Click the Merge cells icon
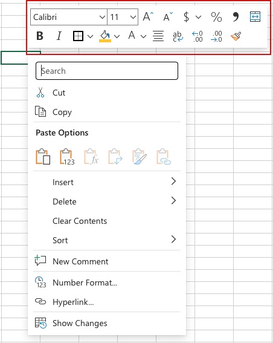Image resolution: width=273 pixels, height=343 pixels. (255, 17)
